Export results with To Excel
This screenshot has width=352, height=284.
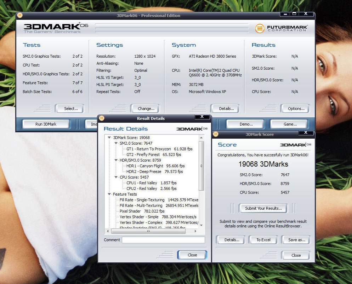click(x=263, y=240)
